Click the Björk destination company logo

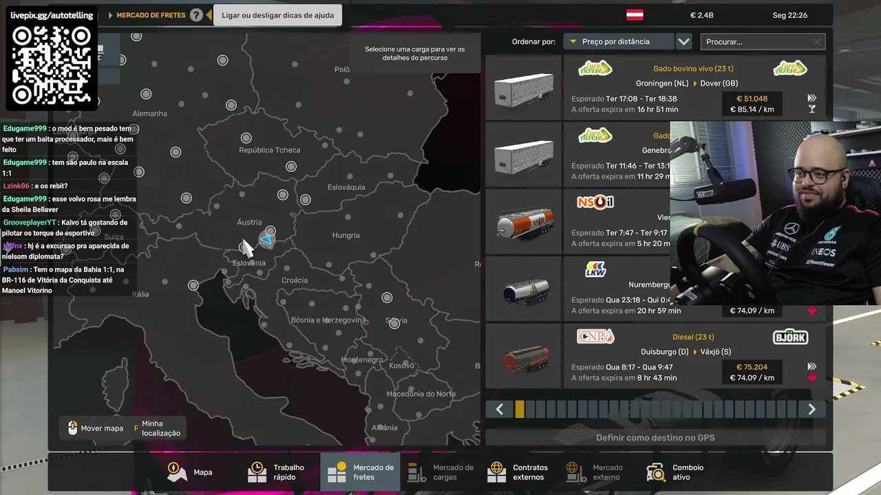pos(790,337)
